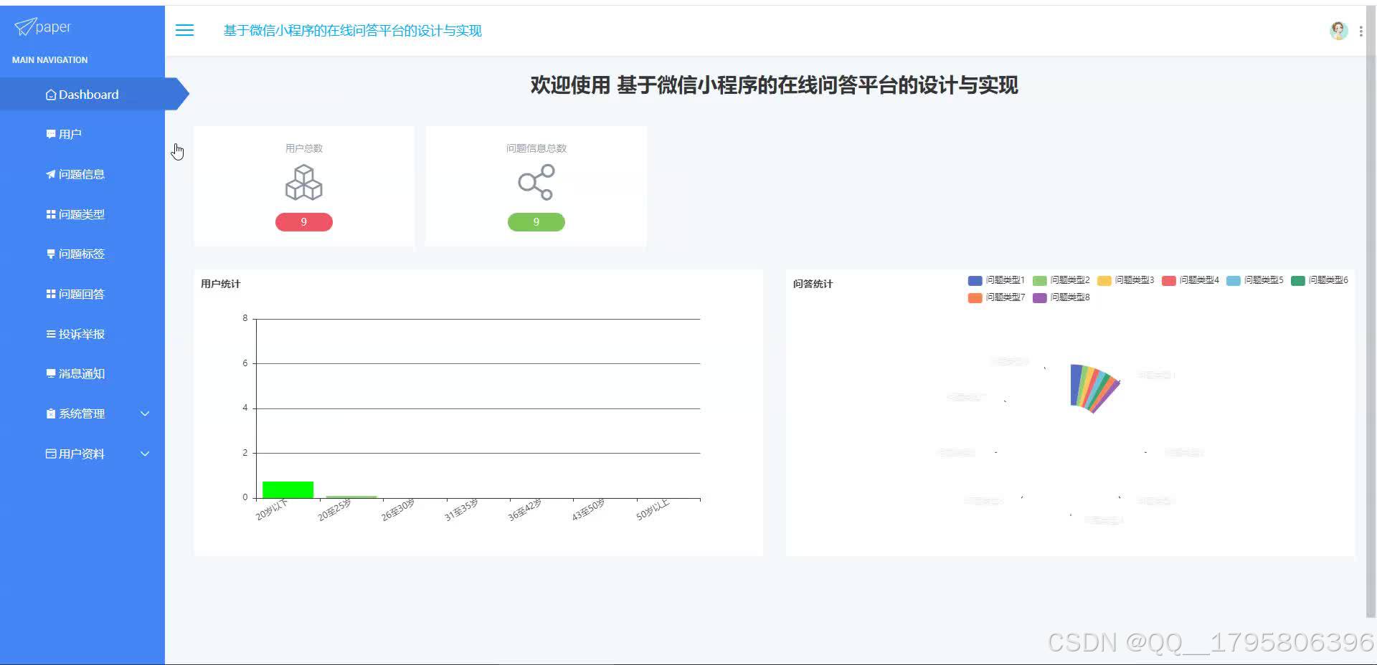Open the three-dot menu at top right
Viewport: 1377px width, 665px height.
(1361, 30)
